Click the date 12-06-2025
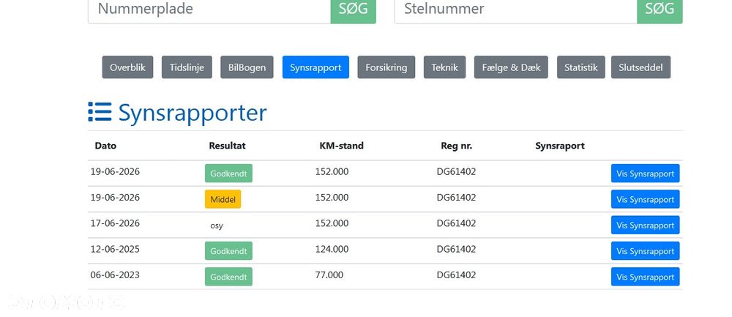 pos(115,249)
